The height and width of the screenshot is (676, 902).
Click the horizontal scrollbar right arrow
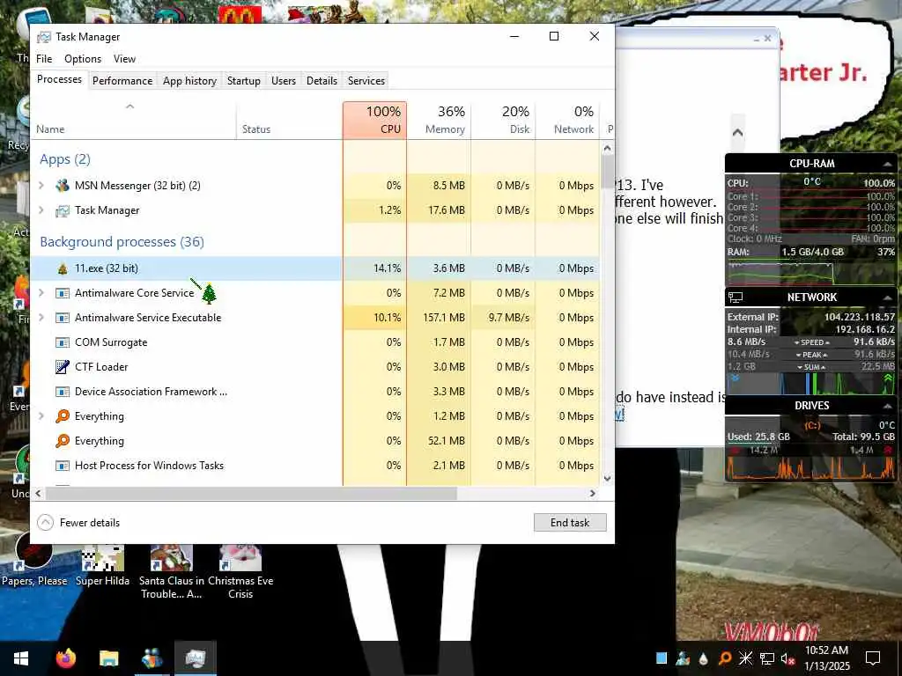[x=593, y=493]
